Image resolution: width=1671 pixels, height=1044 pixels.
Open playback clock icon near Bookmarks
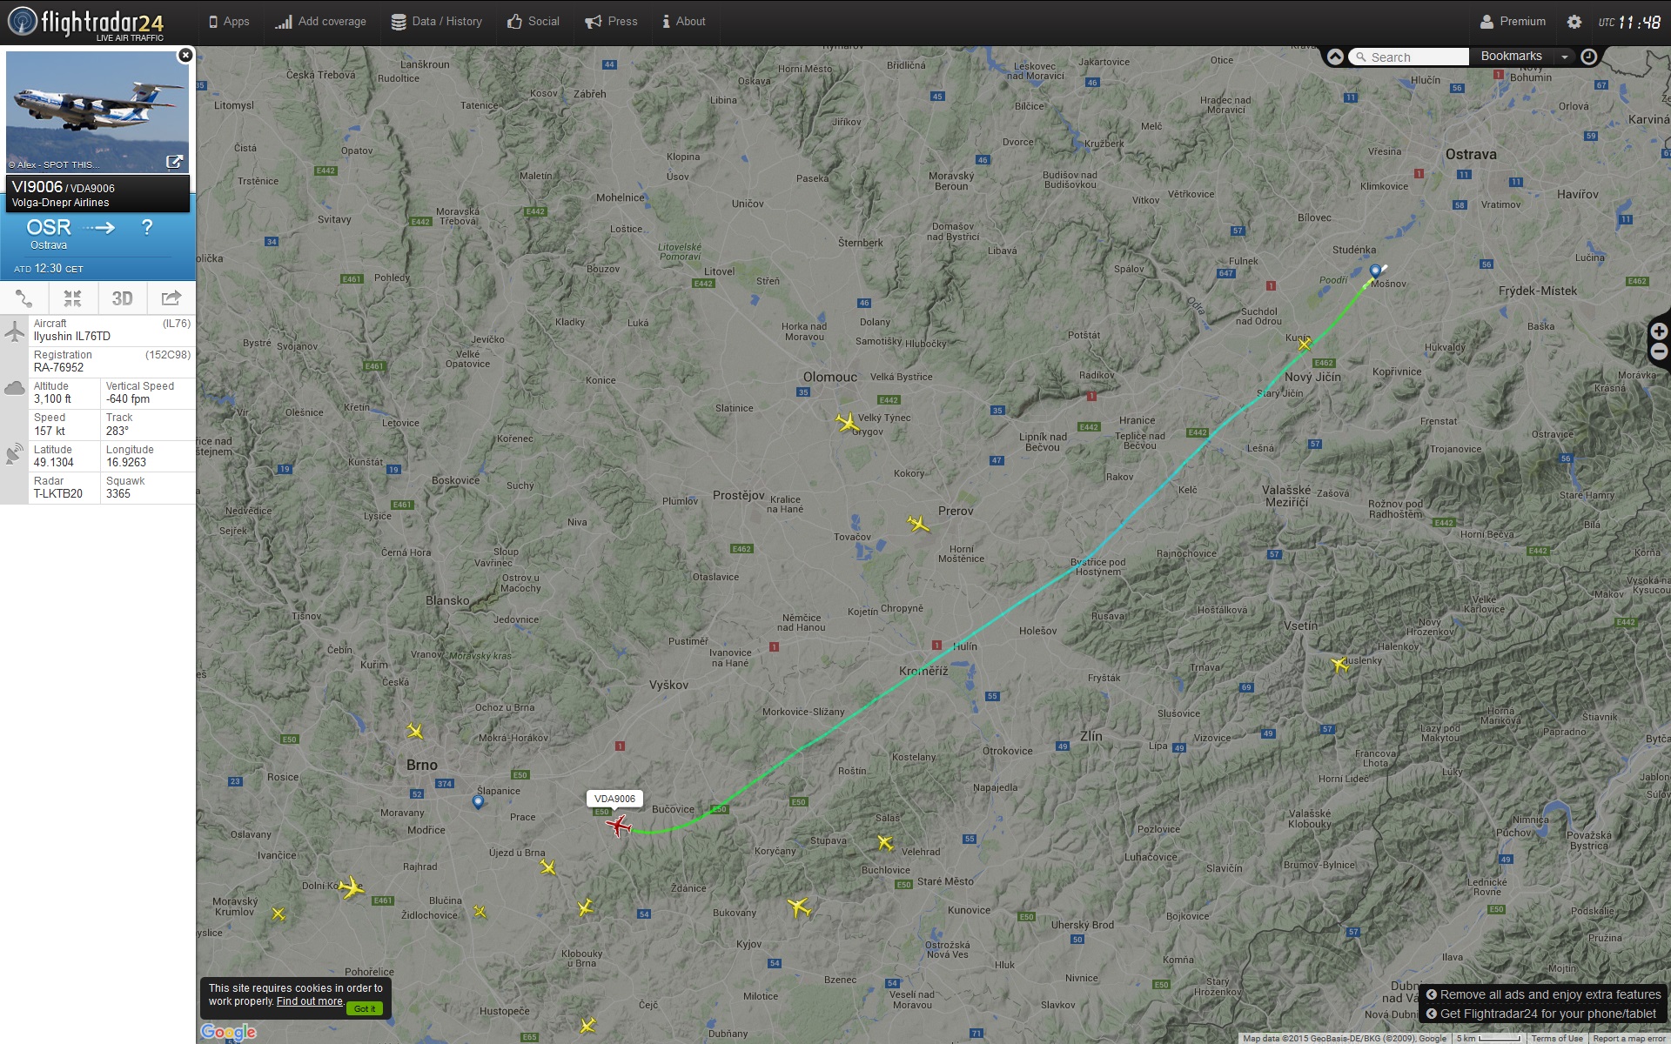click(1588, 57)
